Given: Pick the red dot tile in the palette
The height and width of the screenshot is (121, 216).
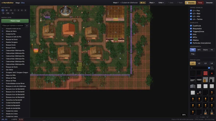Looking at the screenshot, I should point(212,73).
